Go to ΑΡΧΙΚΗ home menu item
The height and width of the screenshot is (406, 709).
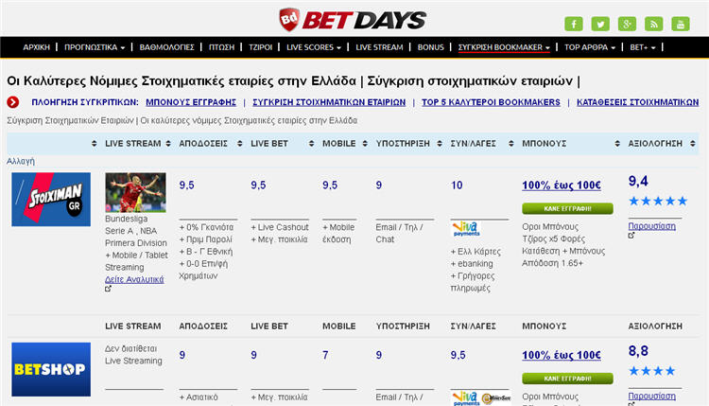[37, 47]
